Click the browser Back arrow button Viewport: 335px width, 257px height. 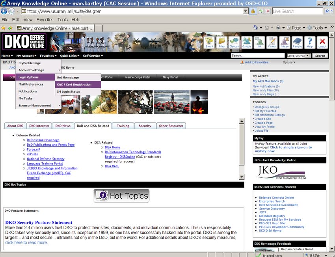pyautogui.click(x=4, y=11)
